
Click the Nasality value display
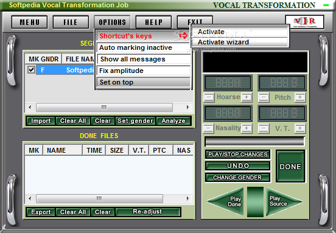(228, 113)
